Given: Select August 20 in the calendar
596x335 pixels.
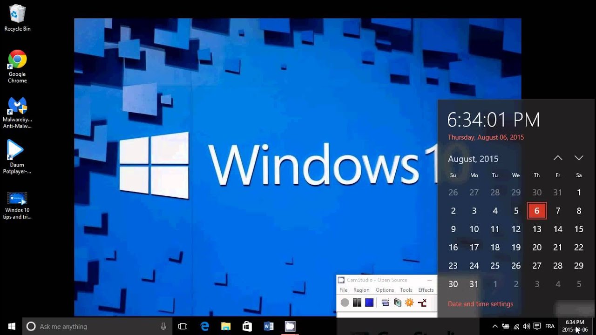Looking at the screenshot, I should coord(537,248).
